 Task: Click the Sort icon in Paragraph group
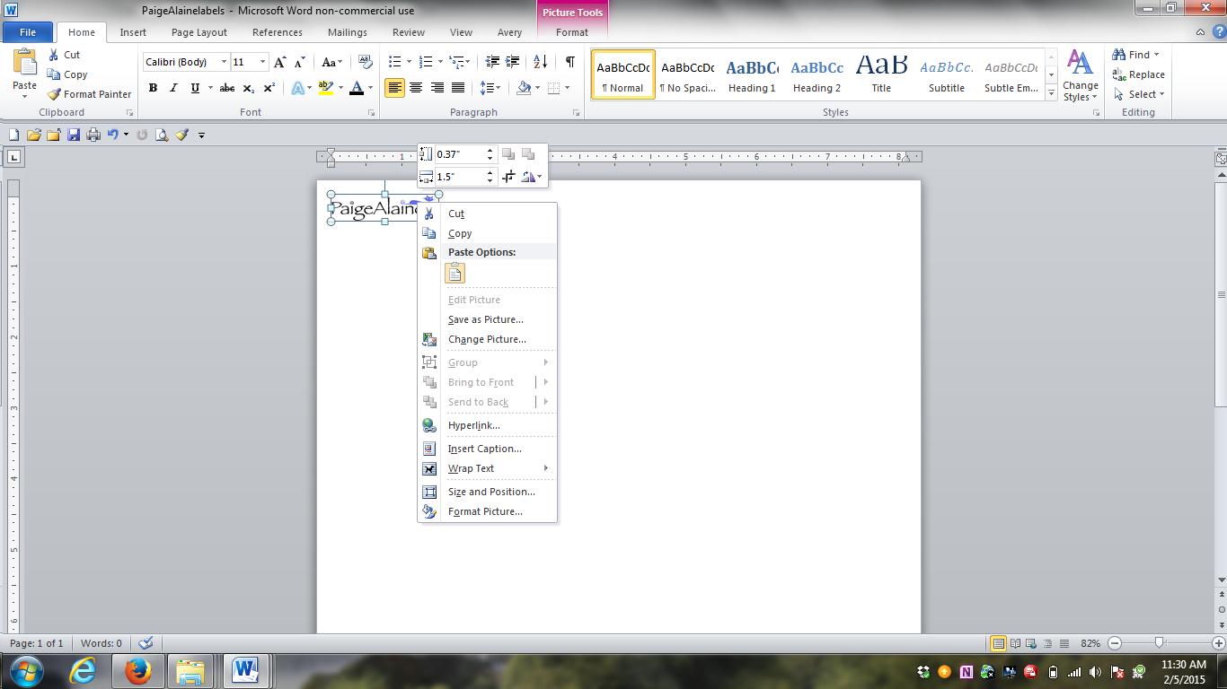click(540, 62)
